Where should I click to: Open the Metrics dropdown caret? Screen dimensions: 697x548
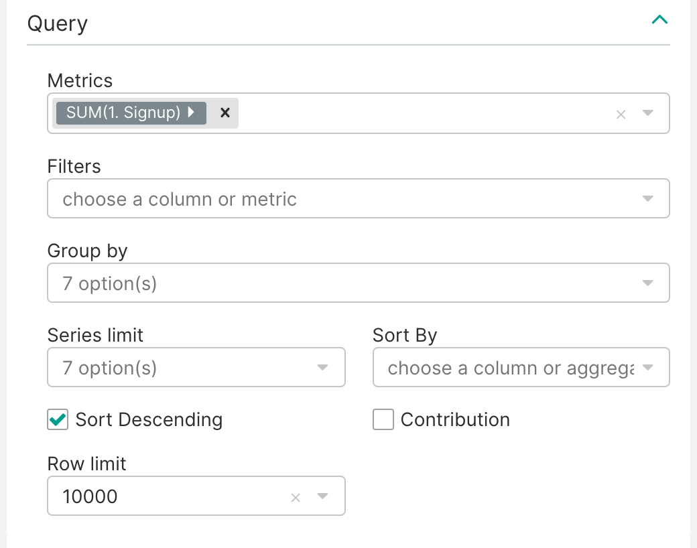[647, 114]
